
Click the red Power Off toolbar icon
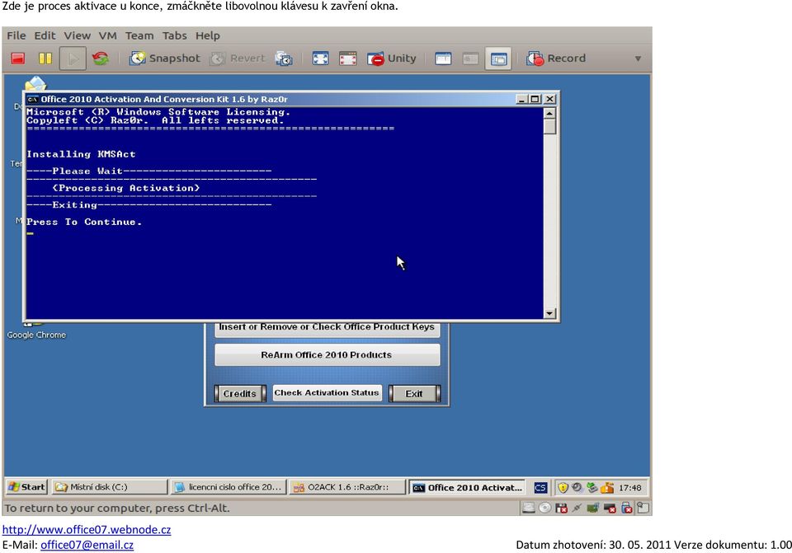click(x=18, y=59)
